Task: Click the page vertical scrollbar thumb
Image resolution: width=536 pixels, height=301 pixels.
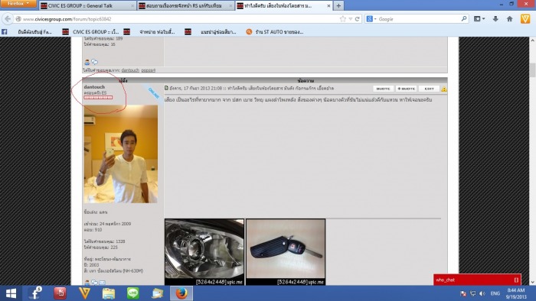Action: coord(532,70)
